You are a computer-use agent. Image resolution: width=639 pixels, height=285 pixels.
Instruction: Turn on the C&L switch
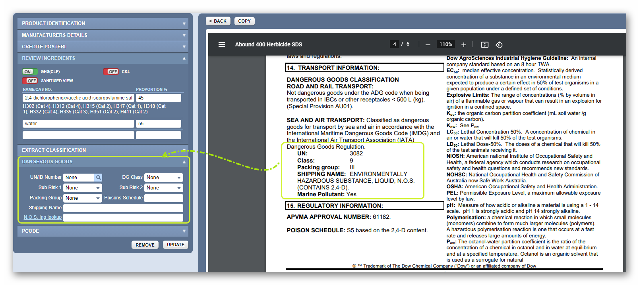(x=111, y=72)
